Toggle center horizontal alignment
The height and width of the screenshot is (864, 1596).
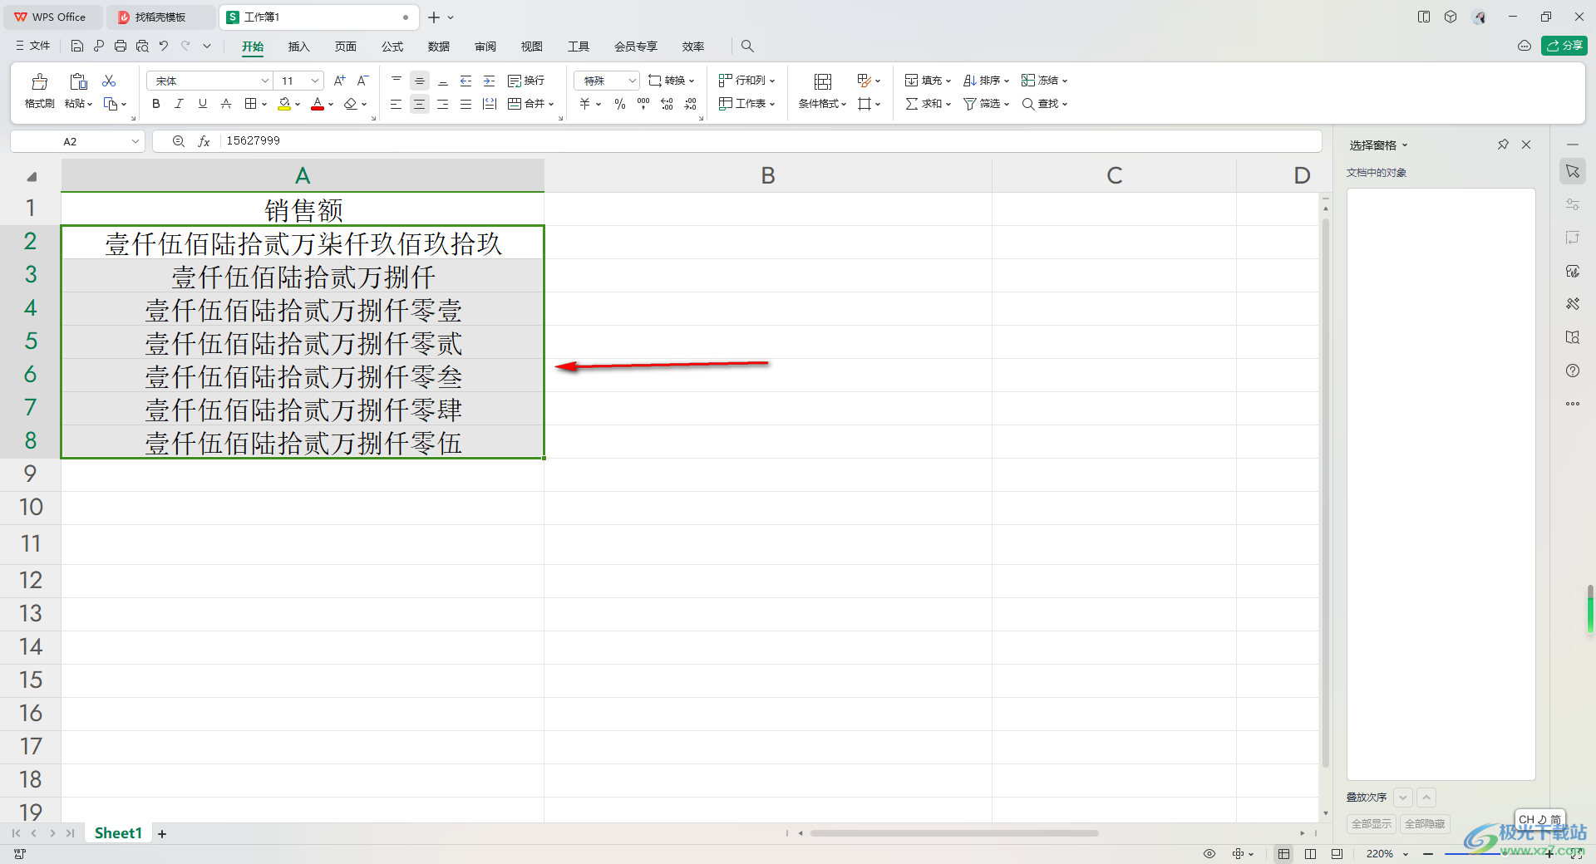420,104
